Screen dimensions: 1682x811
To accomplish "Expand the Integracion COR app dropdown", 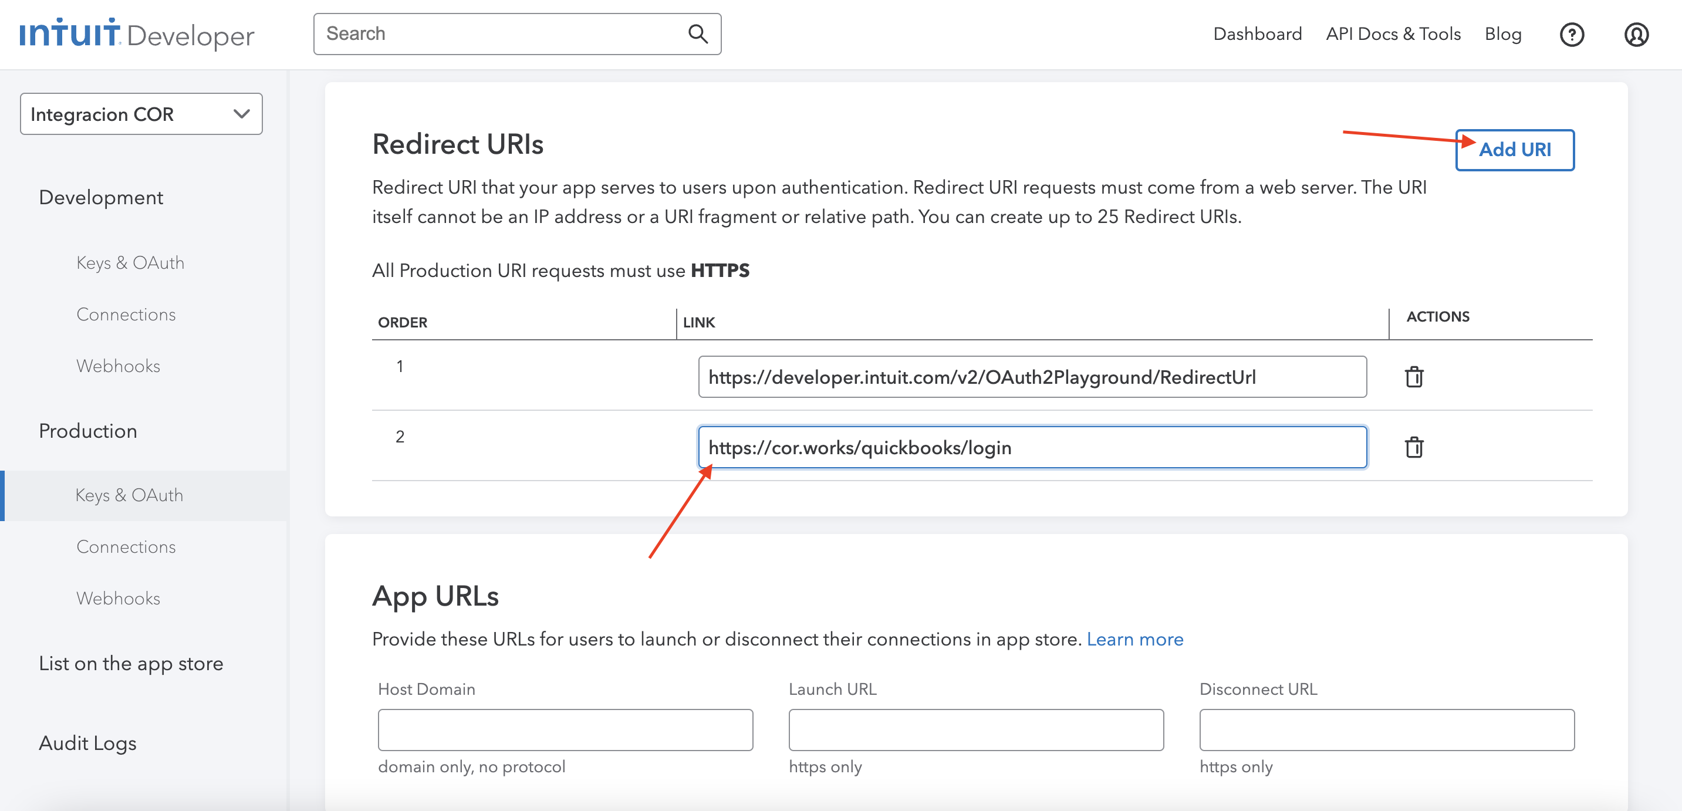I will 141,114.
